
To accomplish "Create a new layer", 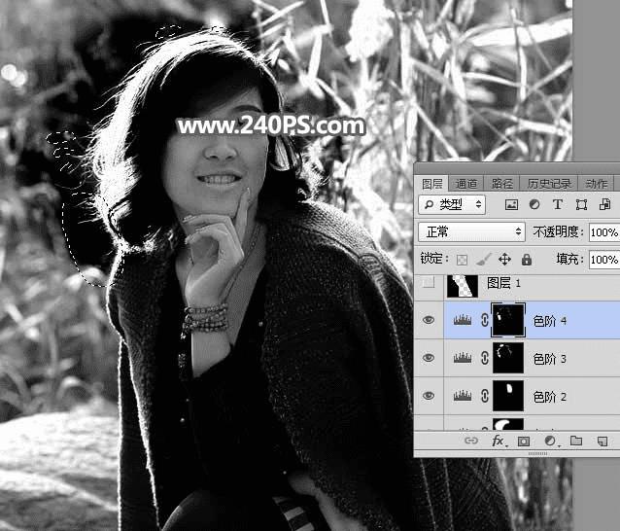I will pos(603,441).
